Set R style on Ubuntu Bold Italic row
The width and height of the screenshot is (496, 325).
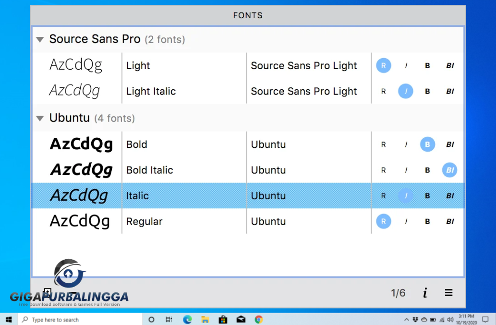tap(383, 170)
